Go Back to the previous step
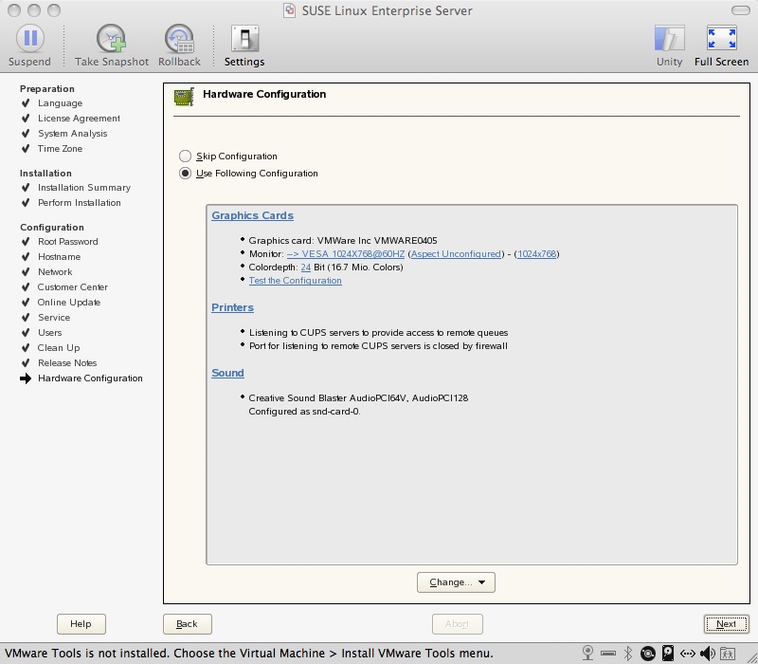 (187, 624)
